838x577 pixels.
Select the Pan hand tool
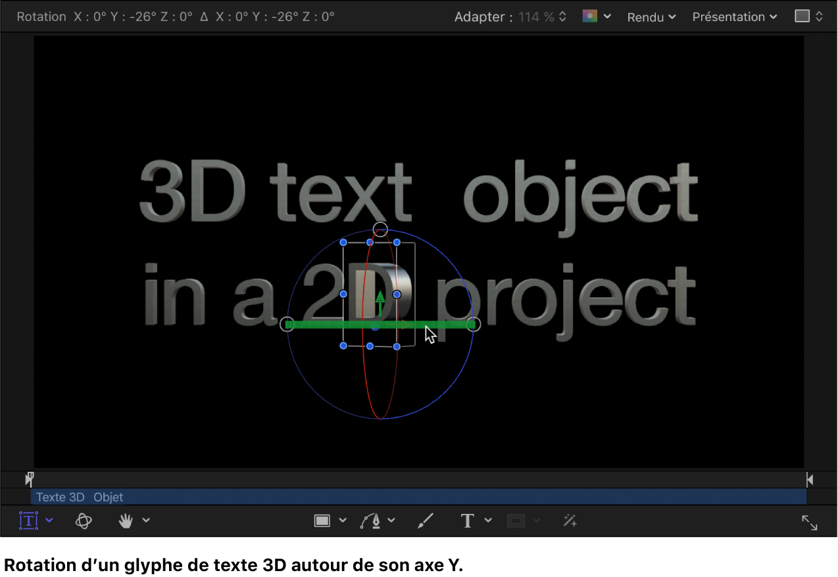(x=125, y=520)
